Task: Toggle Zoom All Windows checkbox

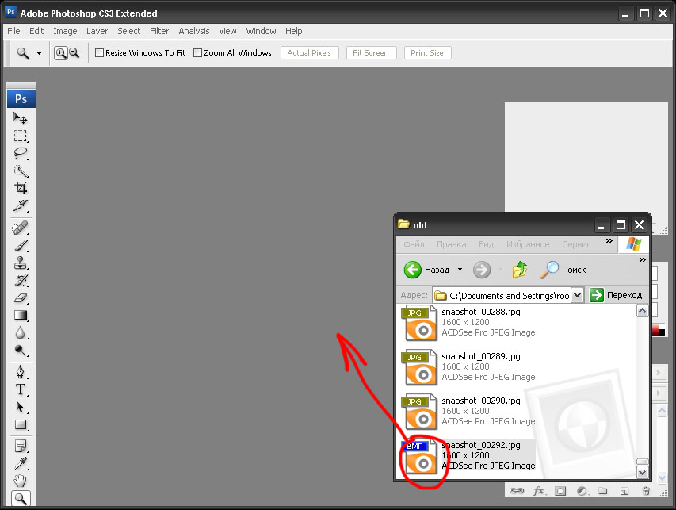Action: [x=198, y=53]
